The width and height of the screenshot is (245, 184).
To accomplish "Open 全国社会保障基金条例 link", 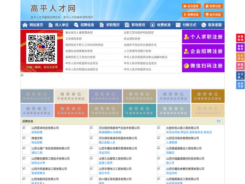I will click(x=79, y=51).
